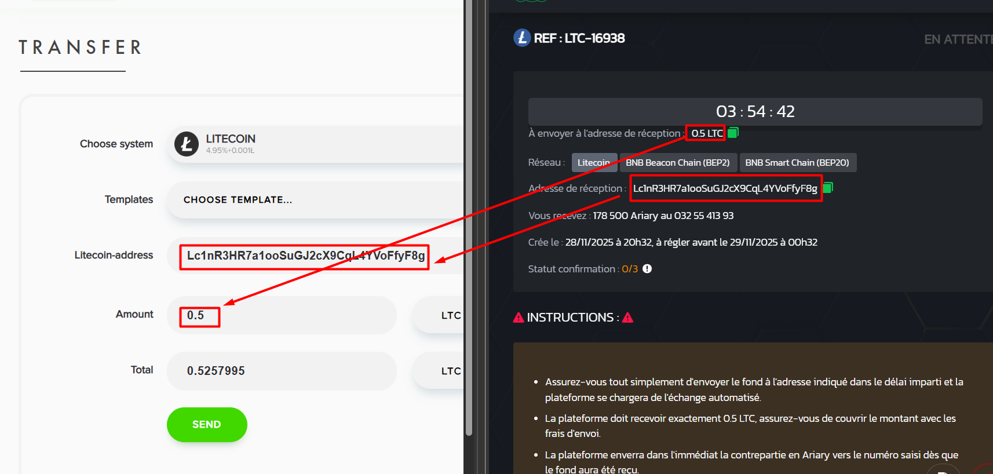Click the REF : LTC-16938 reference text
The height and width of the screenshot is (474, 993).
[x=579, y=38]
